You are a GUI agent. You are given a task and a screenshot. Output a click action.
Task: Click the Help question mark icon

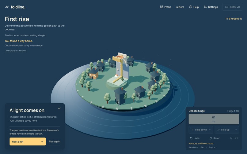coord(190,7)
